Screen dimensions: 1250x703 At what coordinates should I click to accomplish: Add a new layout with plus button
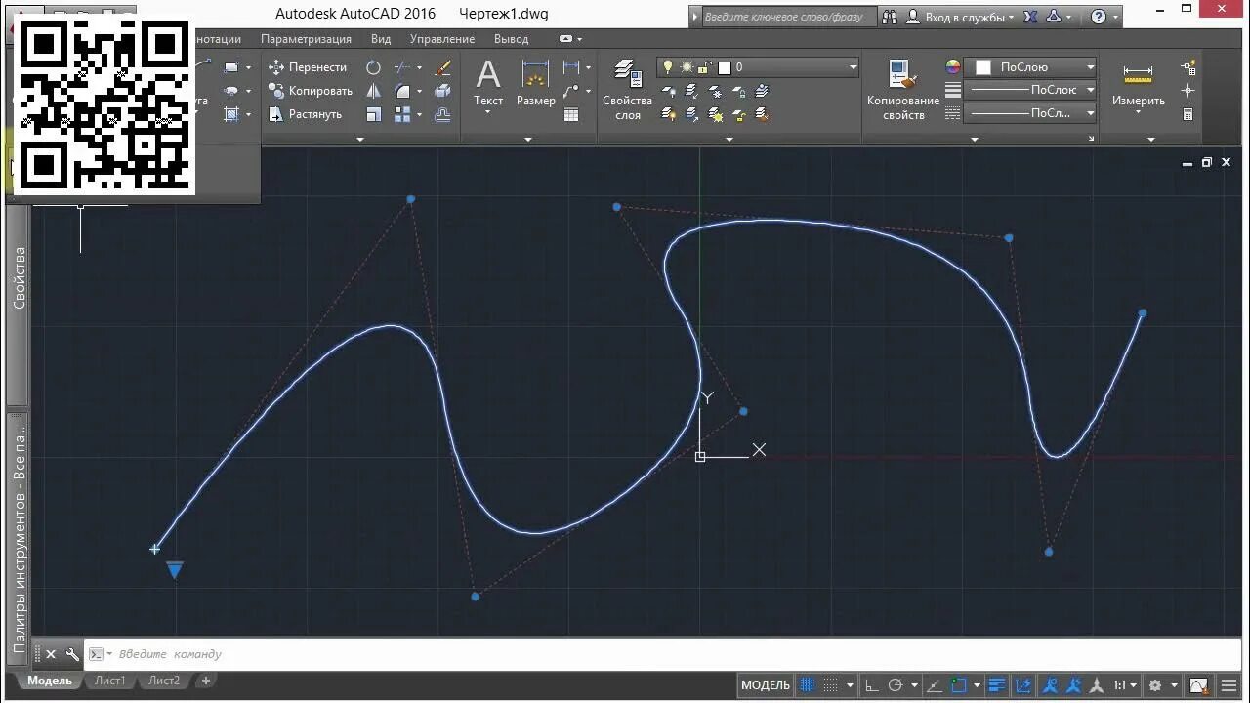point(206,681)
